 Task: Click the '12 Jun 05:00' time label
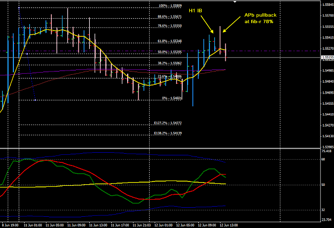[185, 225]
